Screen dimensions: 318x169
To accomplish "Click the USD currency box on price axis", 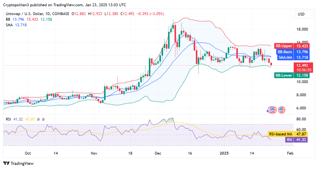I will (x=301, y=14).
